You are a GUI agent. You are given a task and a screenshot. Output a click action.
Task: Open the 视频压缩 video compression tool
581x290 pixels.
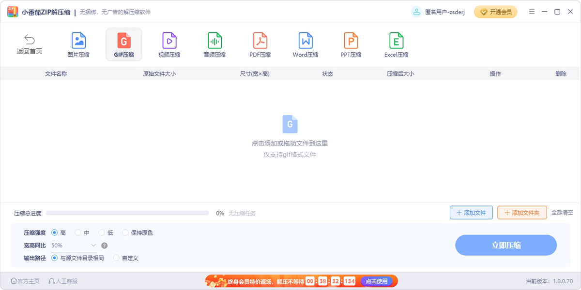click(169, 44)
